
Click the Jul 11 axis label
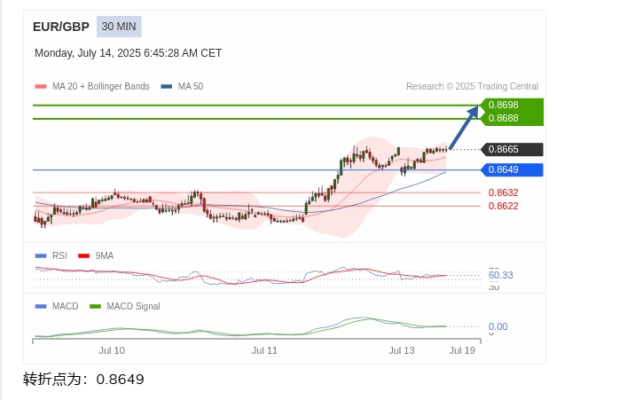(264, 350)
